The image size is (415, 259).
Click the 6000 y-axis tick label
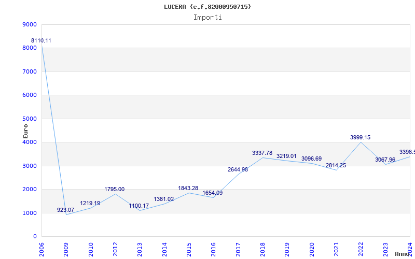tap(30, 95)
